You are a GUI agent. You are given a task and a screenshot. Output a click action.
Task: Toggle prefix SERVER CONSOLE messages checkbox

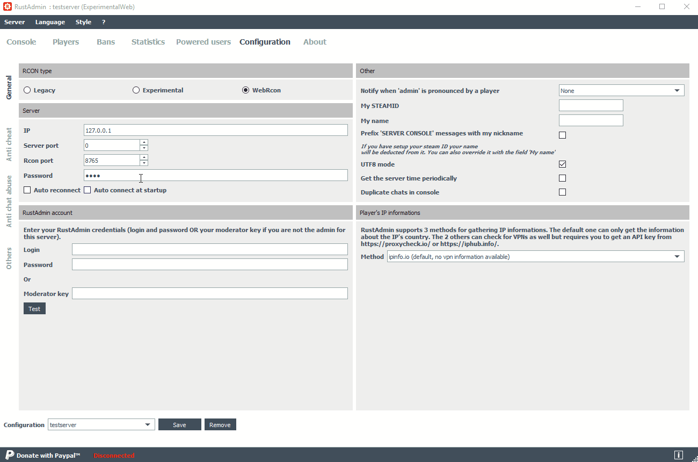tap(563, 135)
